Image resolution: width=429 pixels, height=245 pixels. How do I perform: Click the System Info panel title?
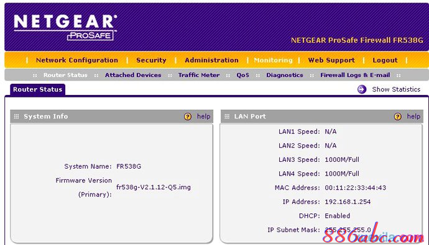tap(45, 117)
